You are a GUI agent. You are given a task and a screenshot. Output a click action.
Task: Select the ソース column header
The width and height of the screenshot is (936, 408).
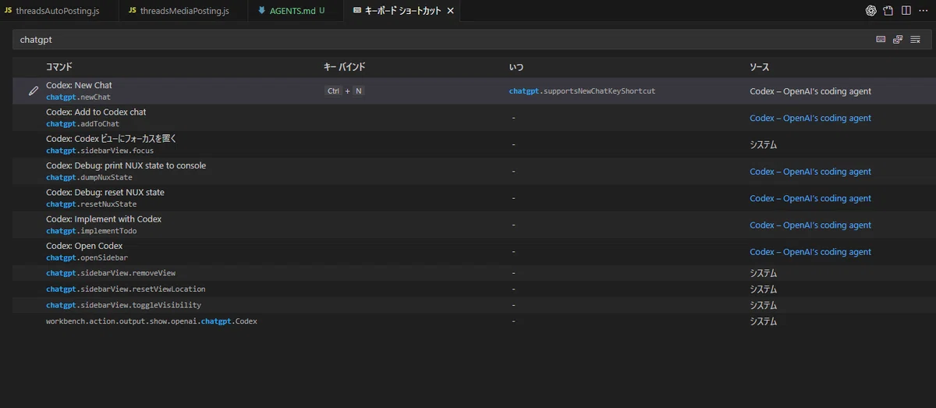(759, 67)
